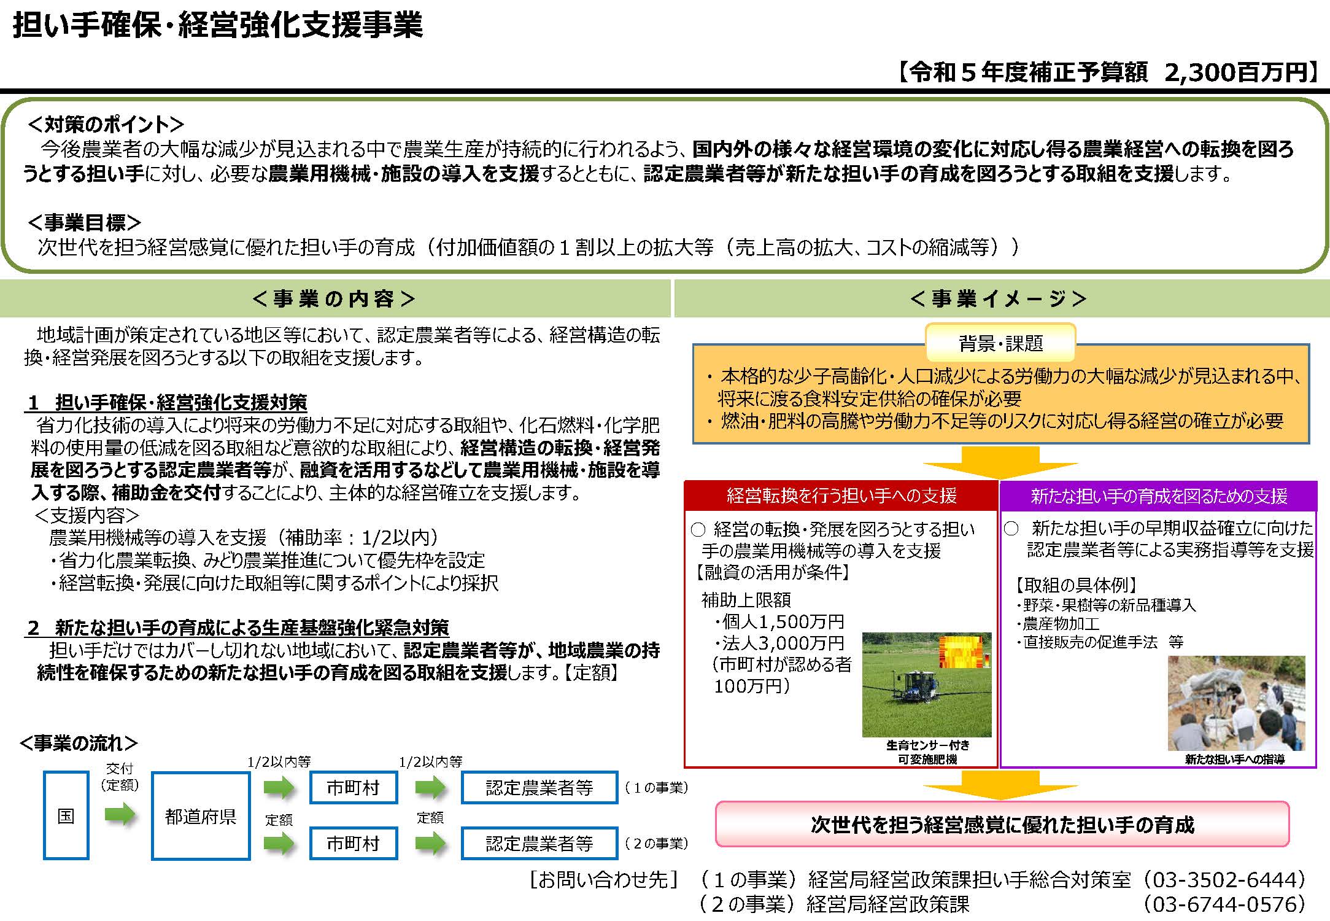Click the bullet 農産物加工

pos(1057,624)
